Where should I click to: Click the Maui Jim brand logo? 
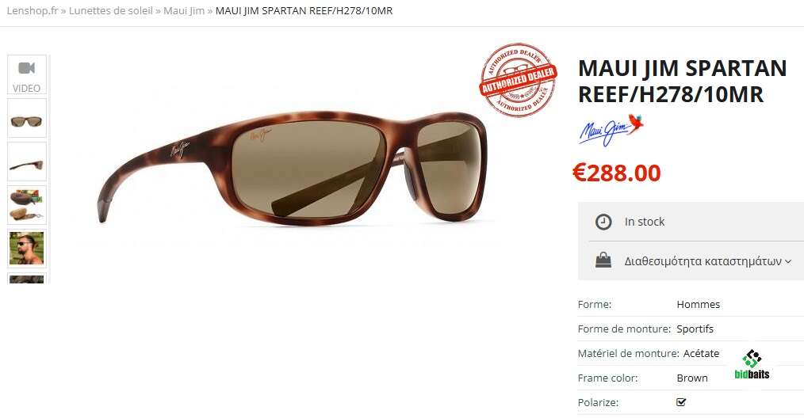pyautogui.click(x=611, y=131)
